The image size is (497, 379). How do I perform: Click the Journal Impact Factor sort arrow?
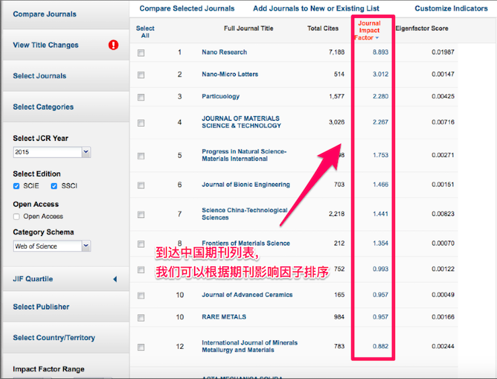377,38
